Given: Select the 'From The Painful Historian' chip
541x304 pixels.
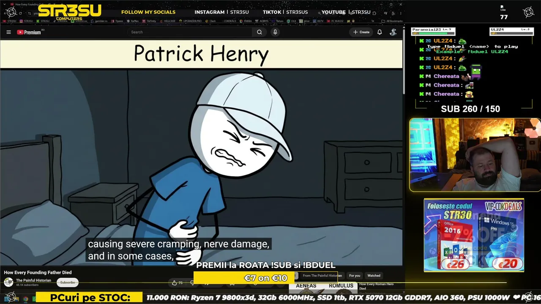Looking at the screenshot, I should coord(322,276).
